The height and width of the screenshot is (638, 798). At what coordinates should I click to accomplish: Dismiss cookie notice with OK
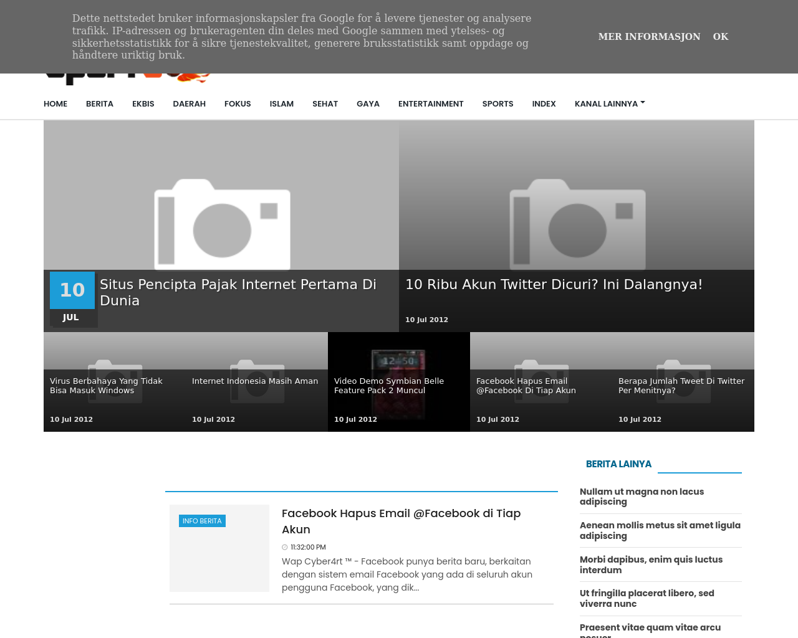pos(721,37)
